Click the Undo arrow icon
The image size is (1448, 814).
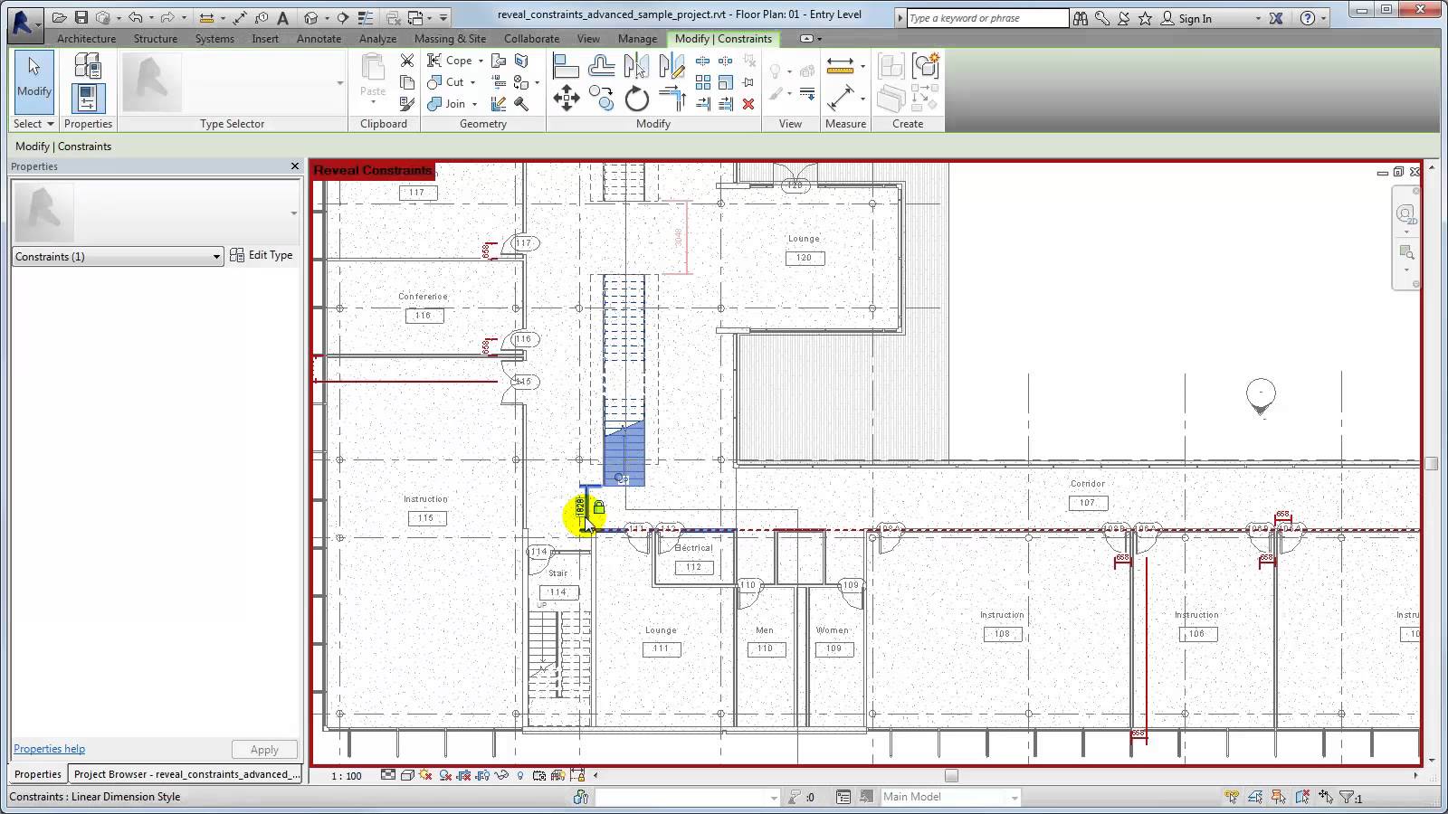[135, 17]
